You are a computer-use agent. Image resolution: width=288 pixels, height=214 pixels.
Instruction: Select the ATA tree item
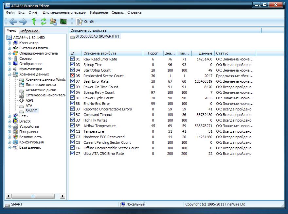(x=29, y=106)
